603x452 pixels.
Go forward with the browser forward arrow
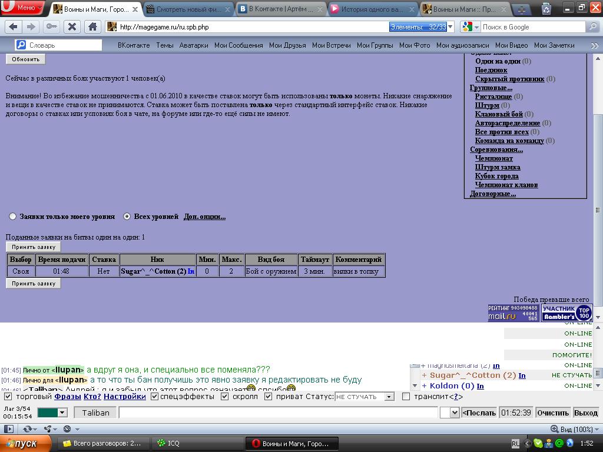coord(31,26)
